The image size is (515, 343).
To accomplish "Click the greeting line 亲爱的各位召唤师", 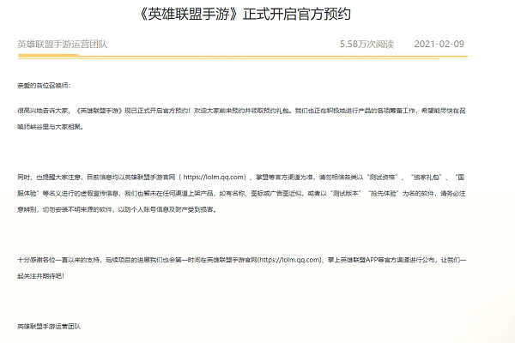I will click(44, 86).
